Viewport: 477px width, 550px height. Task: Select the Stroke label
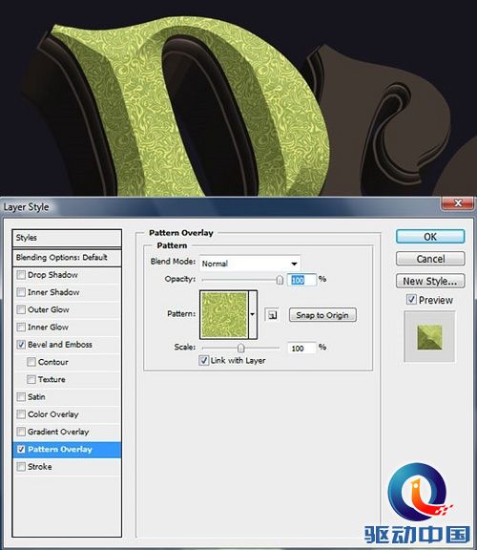click(40, 467)
